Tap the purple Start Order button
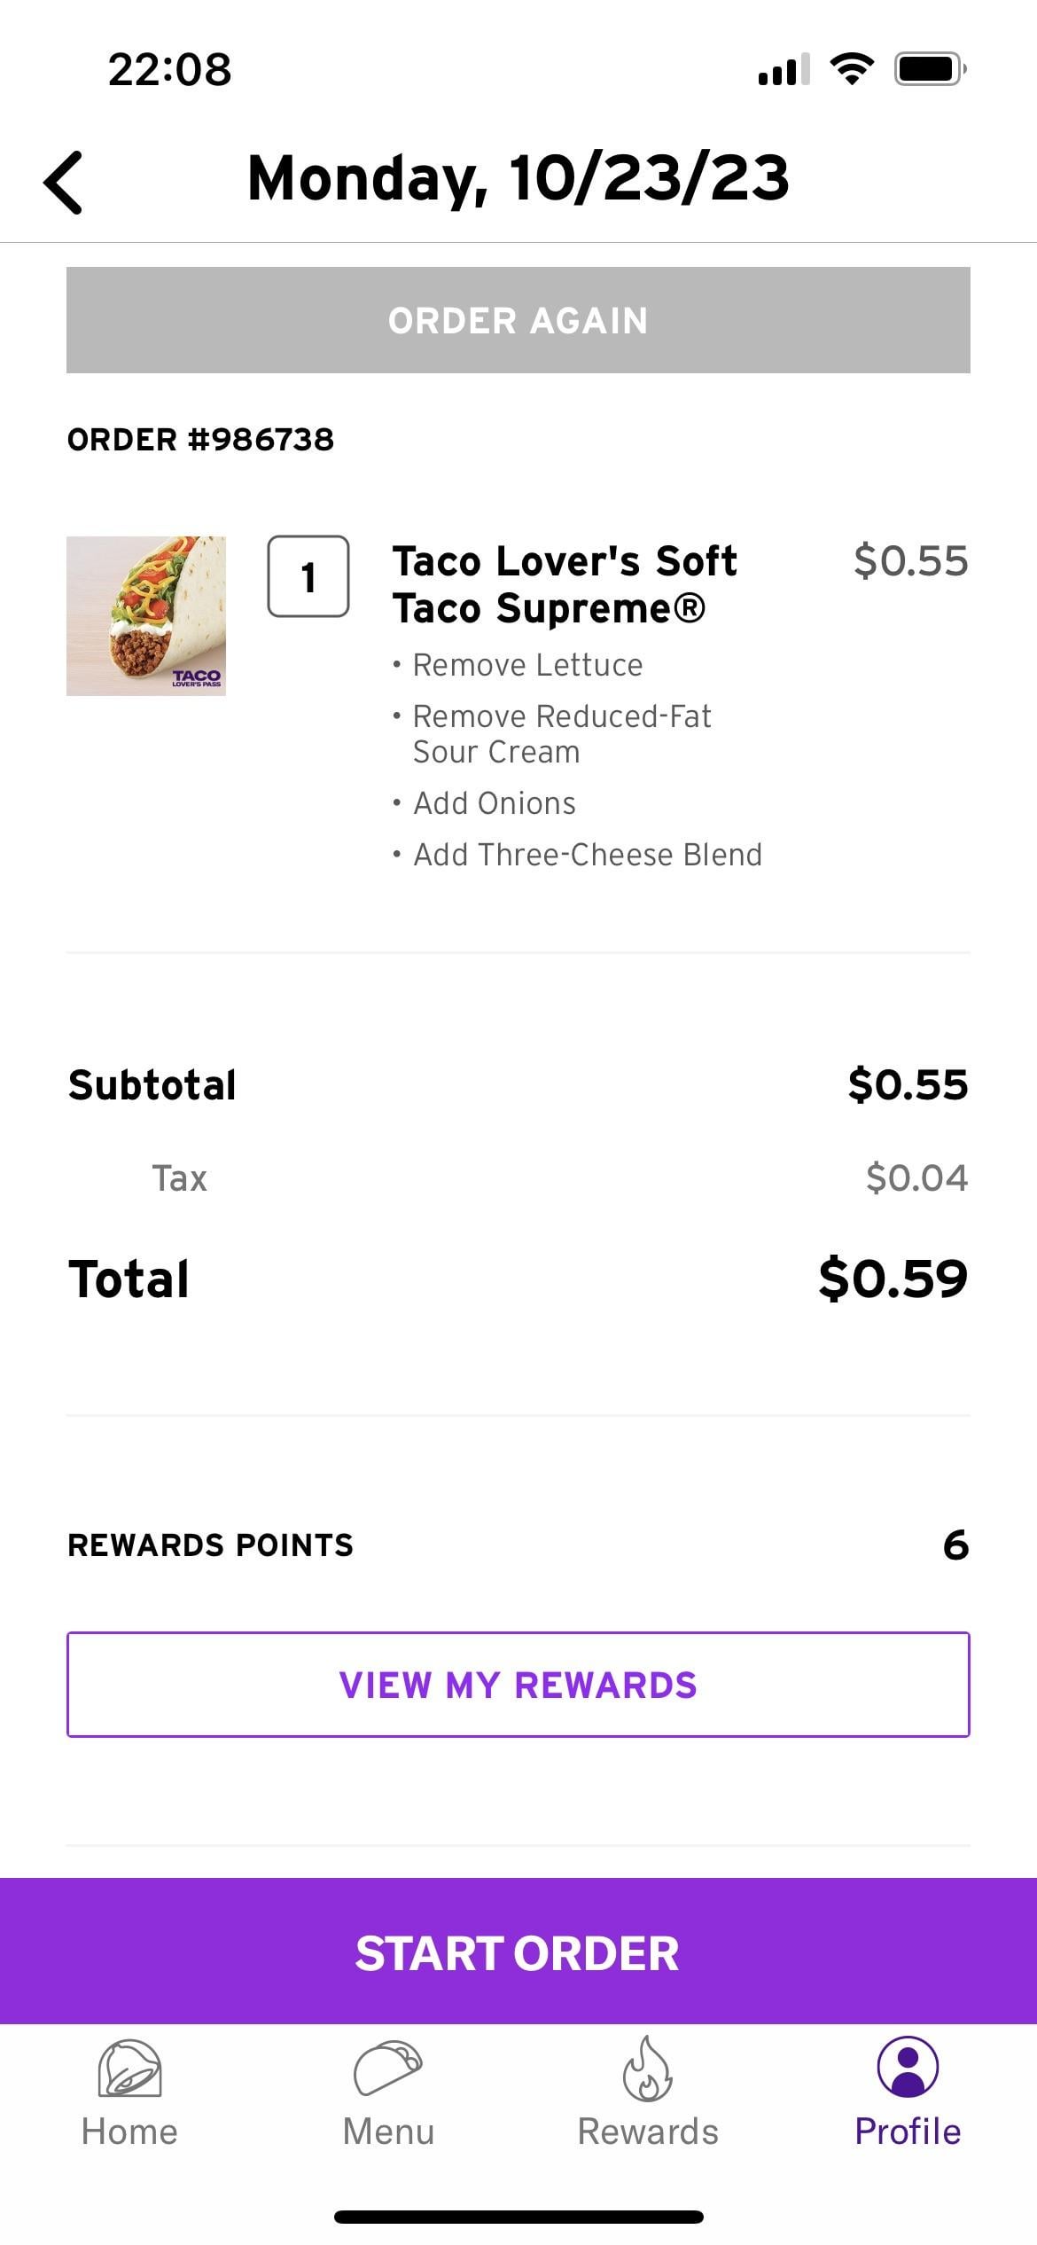The width and height of the screenshot is (1037, 2245). (x=518, y=1954)
